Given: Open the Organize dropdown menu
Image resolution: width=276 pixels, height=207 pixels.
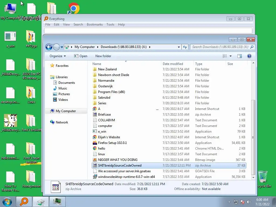Looking at the screenshot, I should tap(58, 56).
